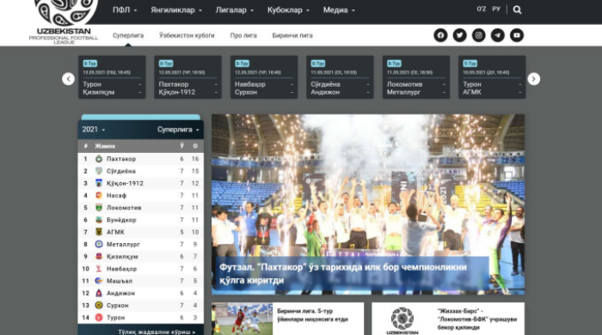Open the Лигалар dropdown menu
This screenshot has width=602, height=335.
point(235,10)
